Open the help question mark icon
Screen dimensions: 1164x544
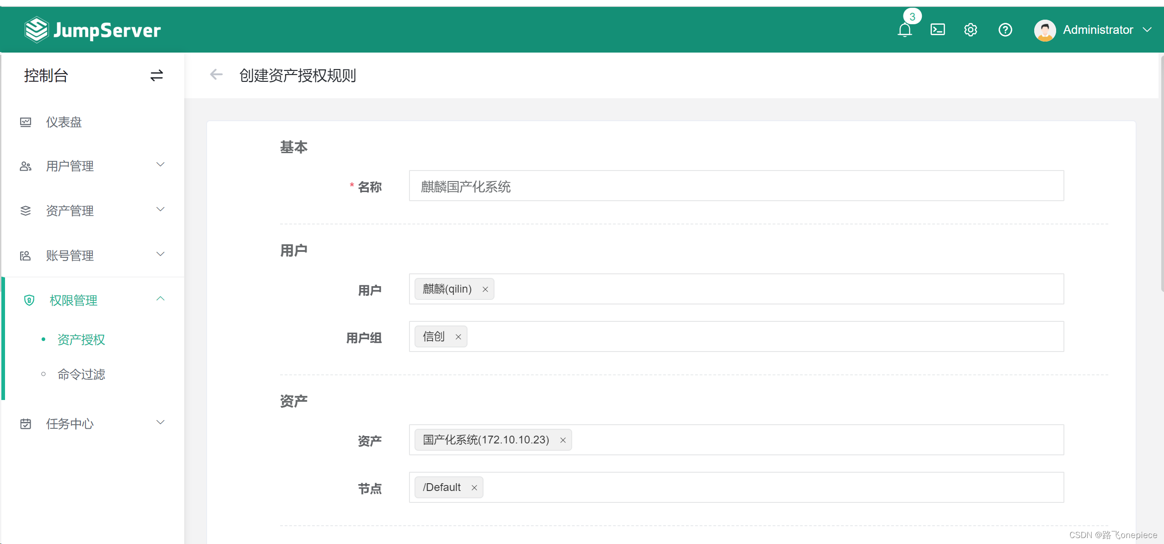click(x=1005, y=30)
